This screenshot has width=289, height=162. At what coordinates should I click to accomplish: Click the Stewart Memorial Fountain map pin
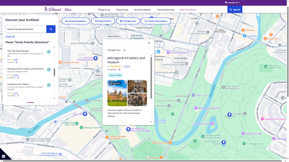click(x=224, y=142)
